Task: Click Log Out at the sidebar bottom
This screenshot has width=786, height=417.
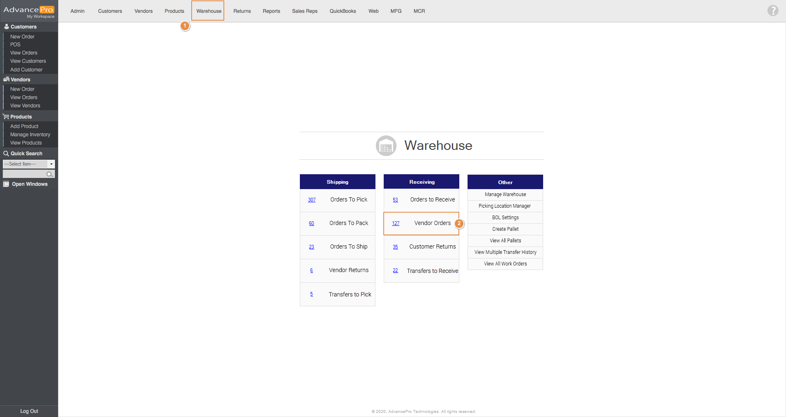Action: pos(29,411)
